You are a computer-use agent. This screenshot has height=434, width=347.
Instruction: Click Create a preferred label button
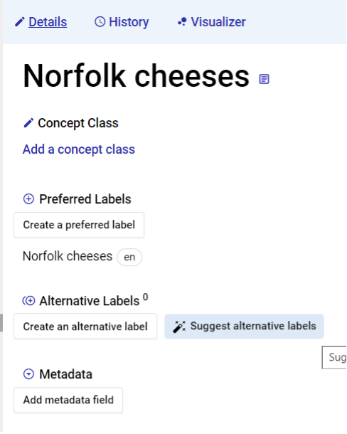79,225
